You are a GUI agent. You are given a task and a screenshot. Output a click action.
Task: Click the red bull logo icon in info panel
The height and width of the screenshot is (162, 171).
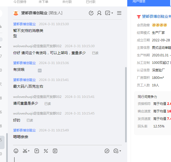point(139,17)
